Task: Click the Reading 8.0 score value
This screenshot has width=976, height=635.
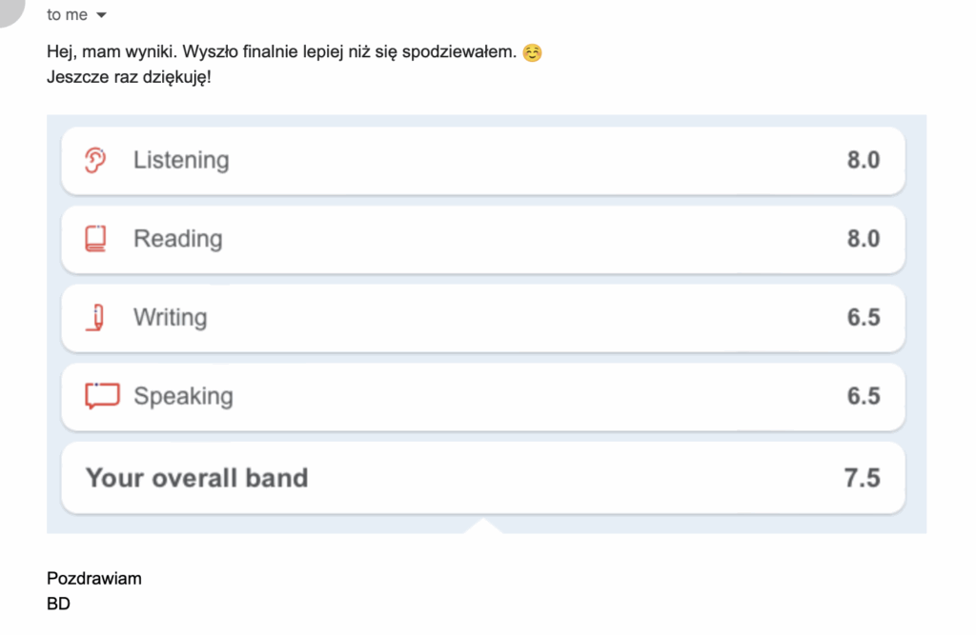Action: pyautogui.click(x=863, y=238)
